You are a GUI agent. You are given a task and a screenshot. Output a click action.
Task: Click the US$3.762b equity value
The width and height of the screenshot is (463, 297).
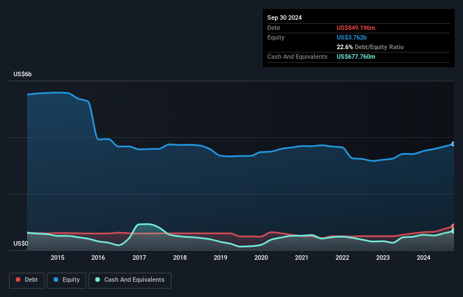[x=351, y=37]
